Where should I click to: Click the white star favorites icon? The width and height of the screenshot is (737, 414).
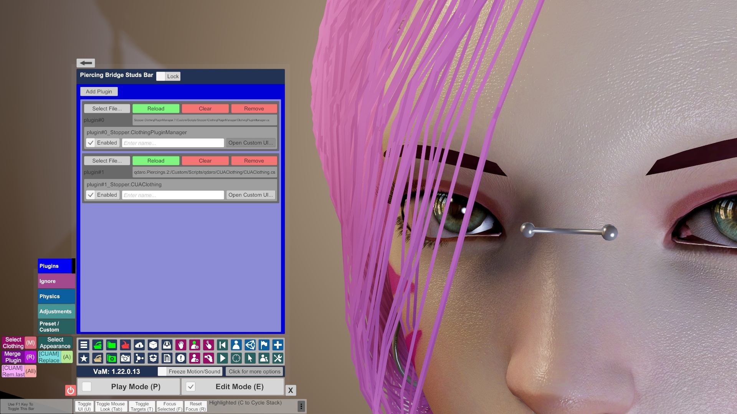[x=84, y=358]
